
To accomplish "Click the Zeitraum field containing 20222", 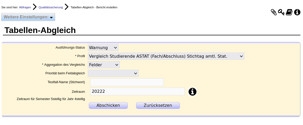I will click(x=137, y=91).
